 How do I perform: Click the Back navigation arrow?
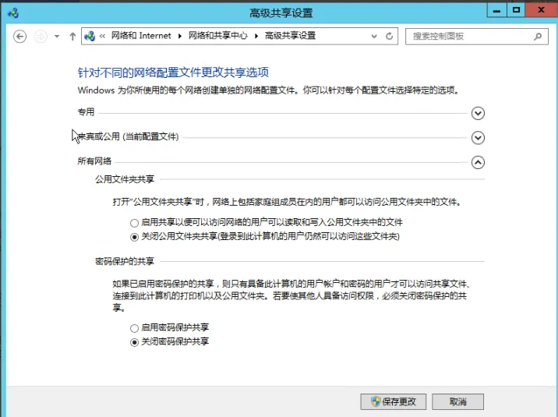20,37
